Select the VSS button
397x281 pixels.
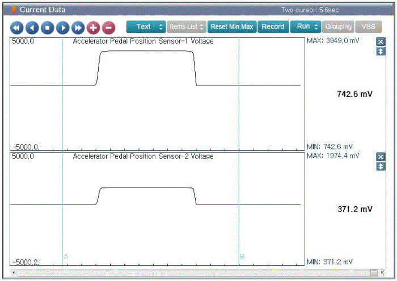pyautogui.click(x=369, y=27)
